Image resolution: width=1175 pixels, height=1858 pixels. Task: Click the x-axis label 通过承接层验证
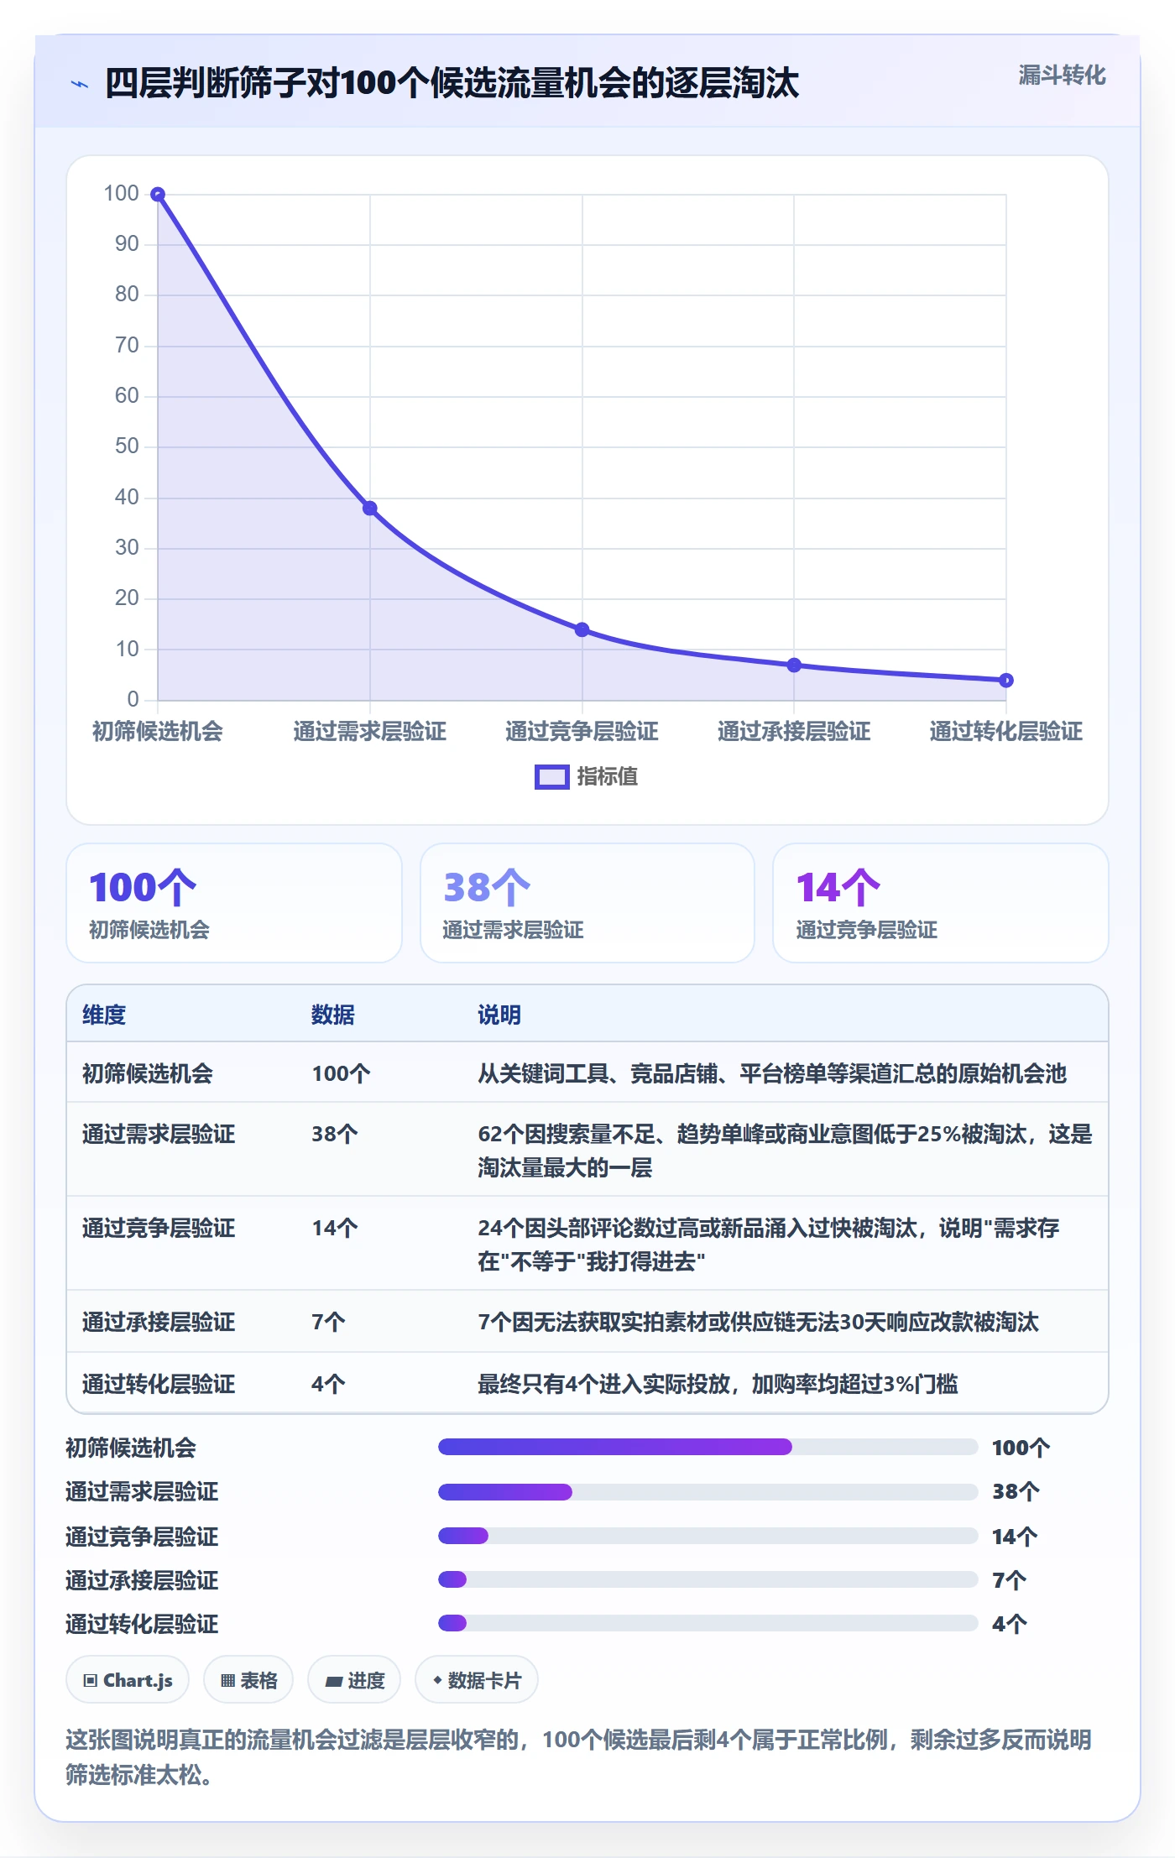click(x=794, y=732)
